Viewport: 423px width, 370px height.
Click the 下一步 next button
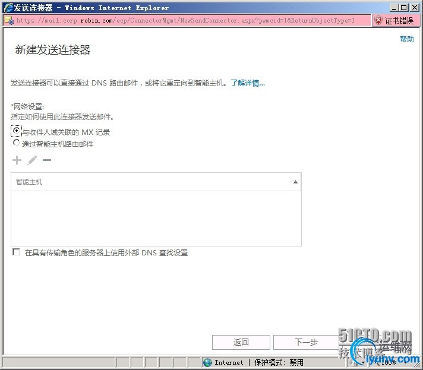click(307, 342)
